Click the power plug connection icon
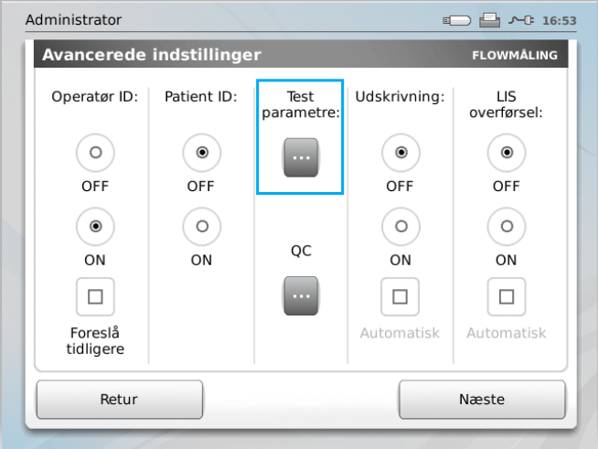The width and height of the screenshot is (598, 449). pyautogui.click(x=521, y=20)
